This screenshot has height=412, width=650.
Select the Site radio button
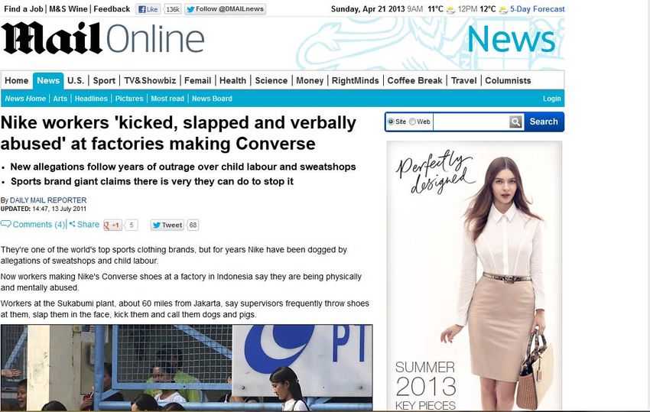(x=391, y=122)
